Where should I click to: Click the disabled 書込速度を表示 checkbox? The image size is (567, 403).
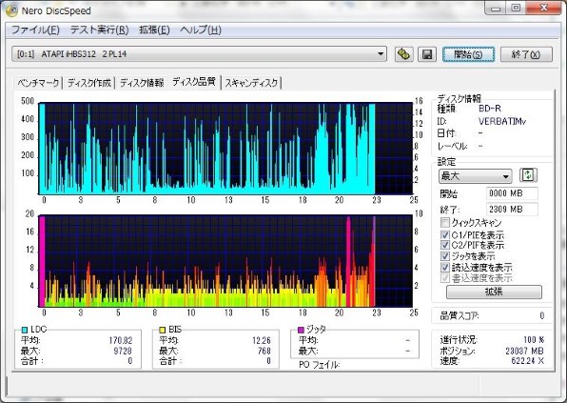pos(445,278)
